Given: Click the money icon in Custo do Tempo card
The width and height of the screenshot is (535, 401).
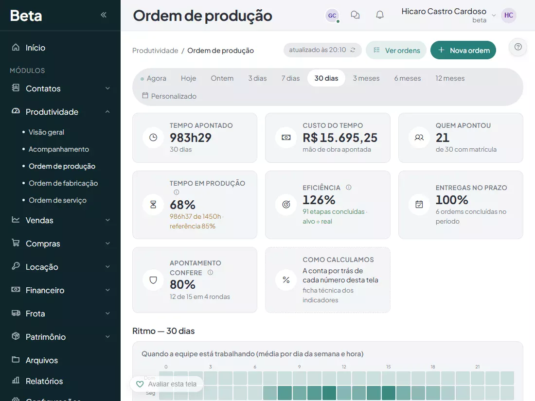Looking at the screenshot, I should click(x=286, y=138).
